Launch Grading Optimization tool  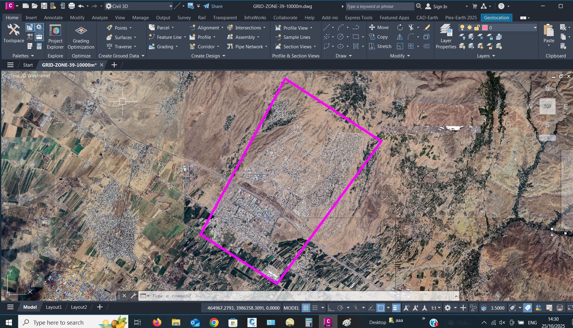tap(81, 37)
